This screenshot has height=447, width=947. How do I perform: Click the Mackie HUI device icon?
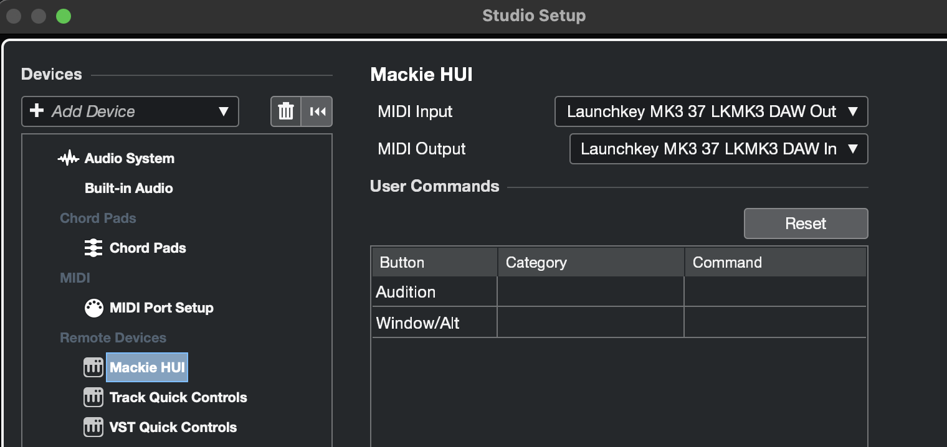pos(93,367)
